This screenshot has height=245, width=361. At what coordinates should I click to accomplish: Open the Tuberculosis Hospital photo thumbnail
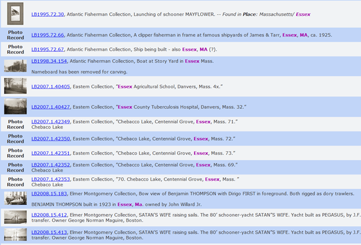point(15,107)
